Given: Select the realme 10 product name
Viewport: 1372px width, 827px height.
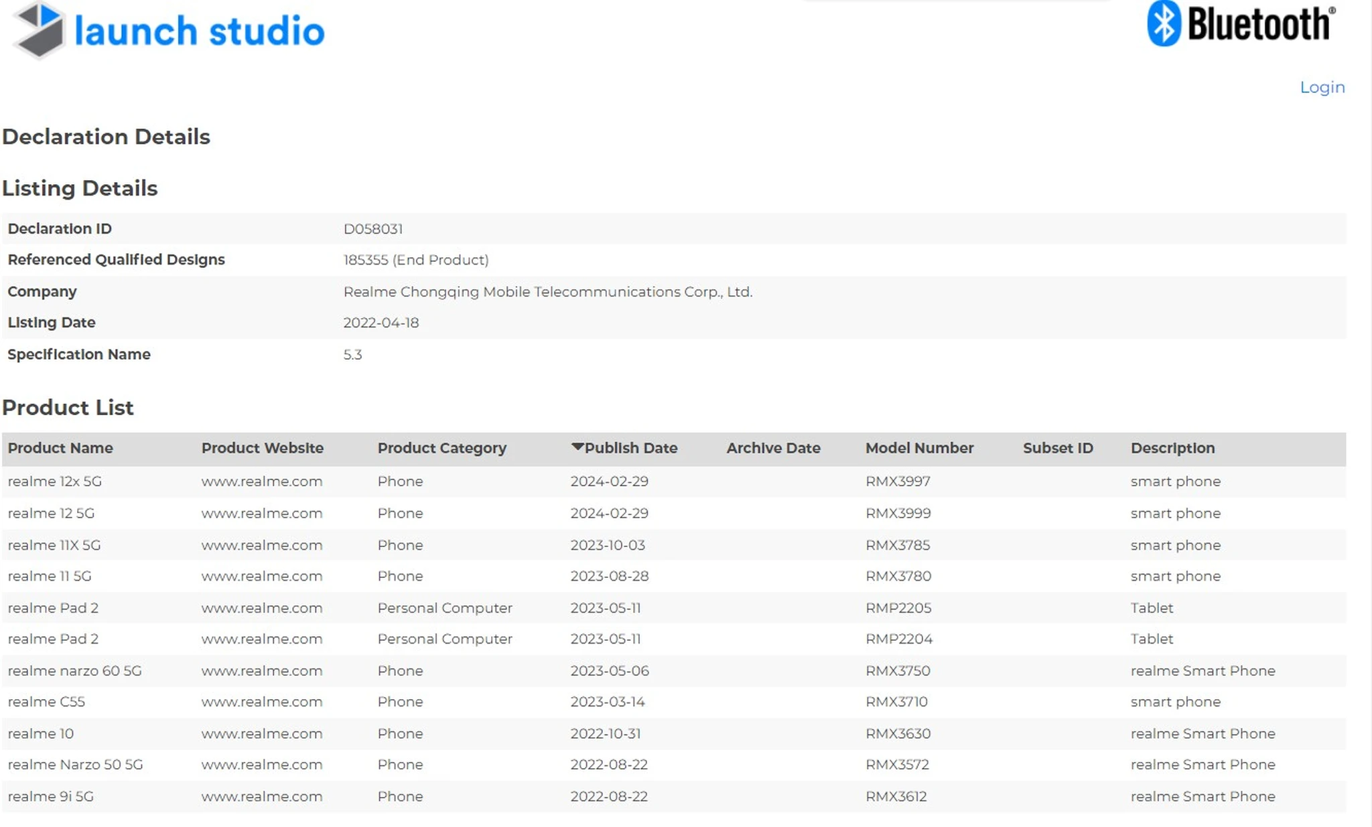Looking at the screenshot, I should 41,733.
